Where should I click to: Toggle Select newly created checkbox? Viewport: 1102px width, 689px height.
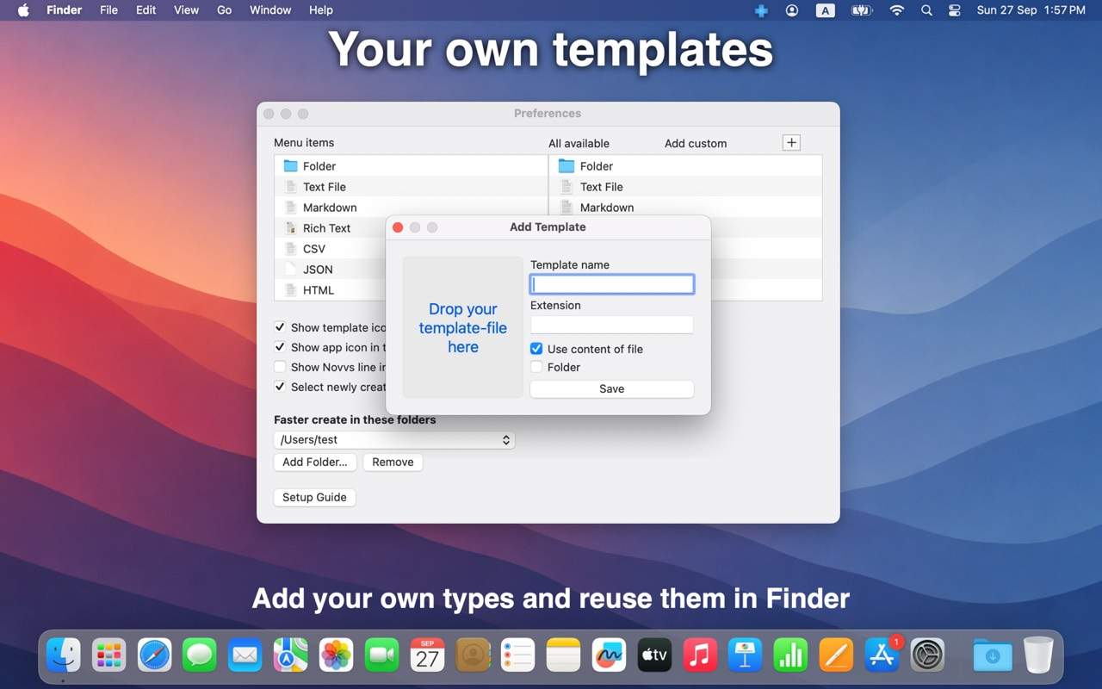280,387
